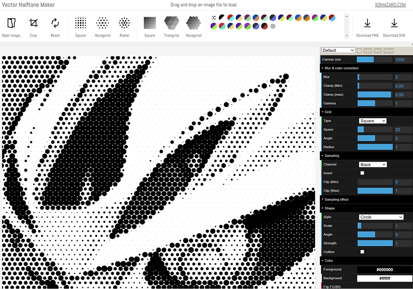Adjust the shape Scale slider
The width and height of the screenshot is (413, 289).
point(375,226)
